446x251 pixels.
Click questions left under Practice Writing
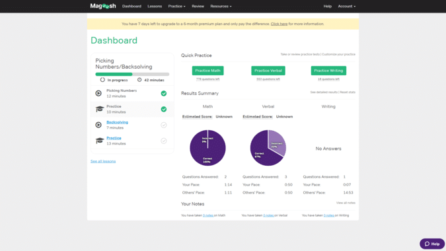click(x=328, y=79)
